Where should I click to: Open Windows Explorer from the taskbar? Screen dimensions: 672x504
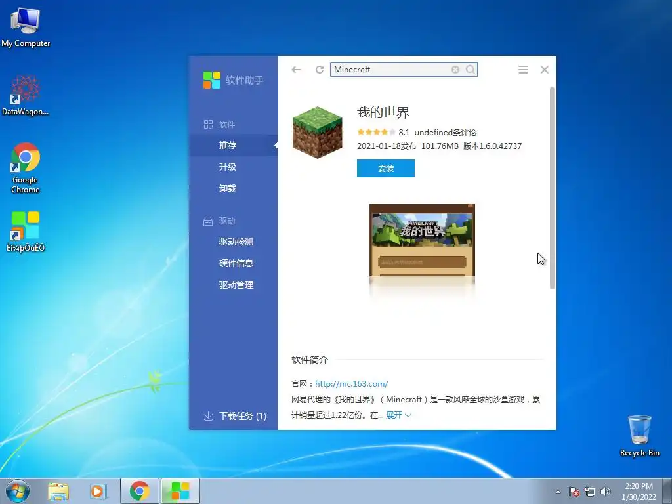[x=58, y=492]
